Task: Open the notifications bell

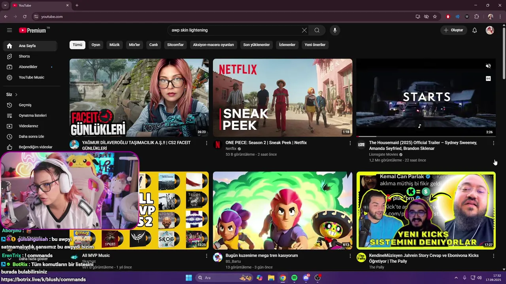Action: [475, 30]
